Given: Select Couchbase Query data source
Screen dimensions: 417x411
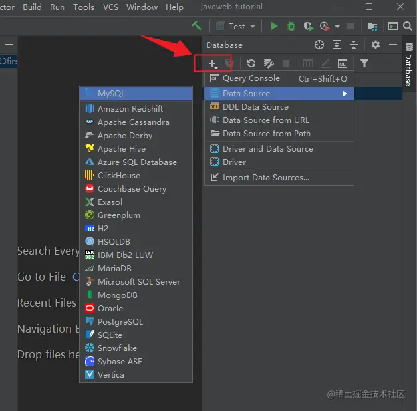Looking at the screenshot, I should point(136,189).
